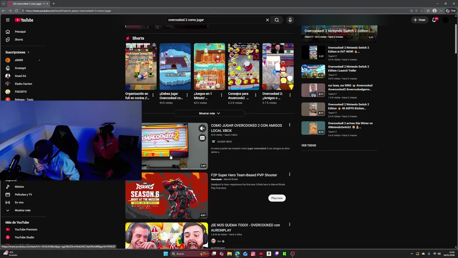Go back with the browser back arrow
Image resolution: width=458 pixels, height=258 pixels.
click(4, 11)
